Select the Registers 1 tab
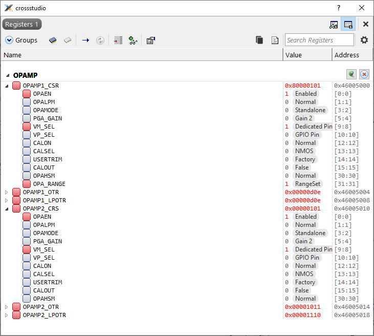The width and height of the screenshot is (374, 336). [22, 25]
